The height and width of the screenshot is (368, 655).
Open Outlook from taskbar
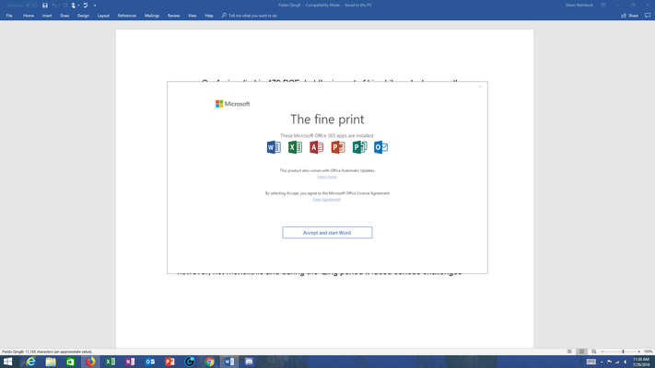click(x=150, y=362)
